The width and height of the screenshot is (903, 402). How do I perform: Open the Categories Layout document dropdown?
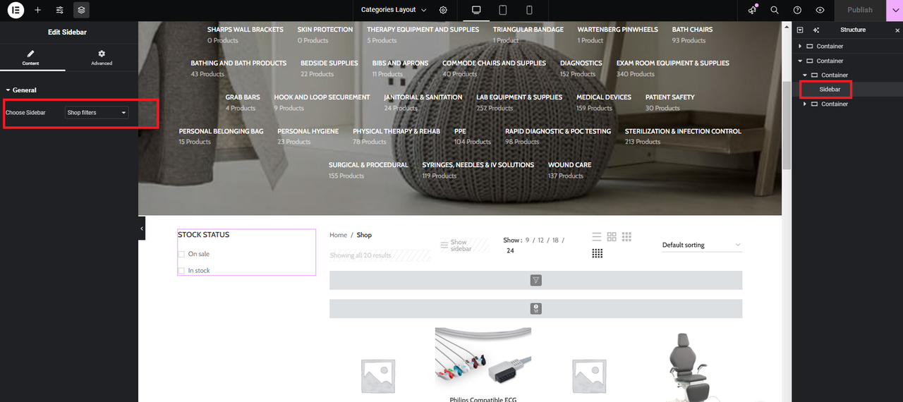394,10
